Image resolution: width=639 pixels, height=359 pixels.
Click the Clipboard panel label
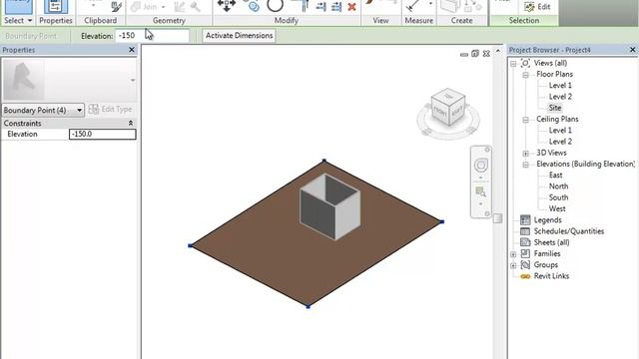pos(100,20)
